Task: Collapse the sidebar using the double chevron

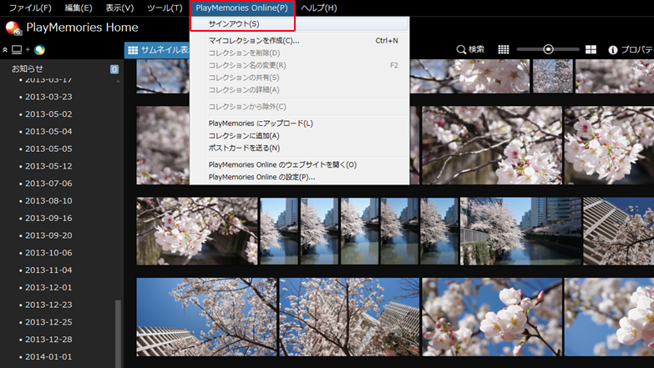Action: pyautogui.click(x=5, y=50)
